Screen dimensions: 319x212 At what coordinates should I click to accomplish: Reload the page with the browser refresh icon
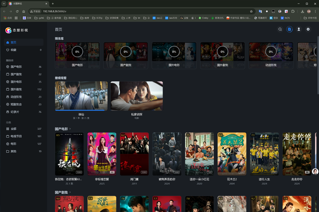(x=17, y=11)
